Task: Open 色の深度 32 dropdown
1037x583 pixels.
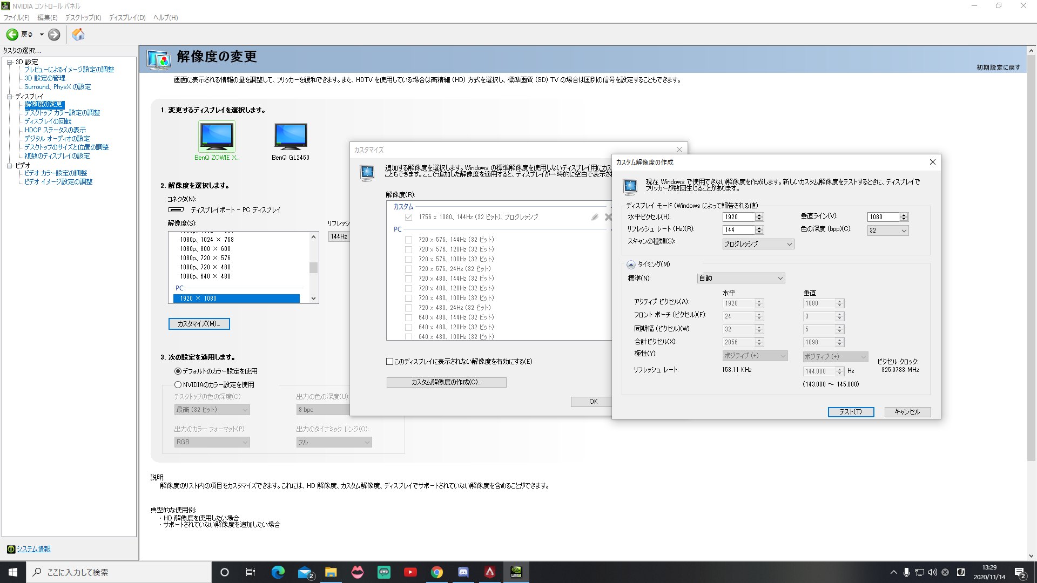Action: [x=888, y=231]
